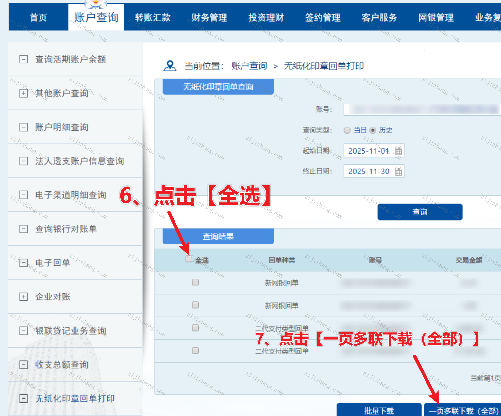Tick the first 新网银回单 row checkbox
The height and width of the screenshot is (416, 501).
click(x=195, y=282)
